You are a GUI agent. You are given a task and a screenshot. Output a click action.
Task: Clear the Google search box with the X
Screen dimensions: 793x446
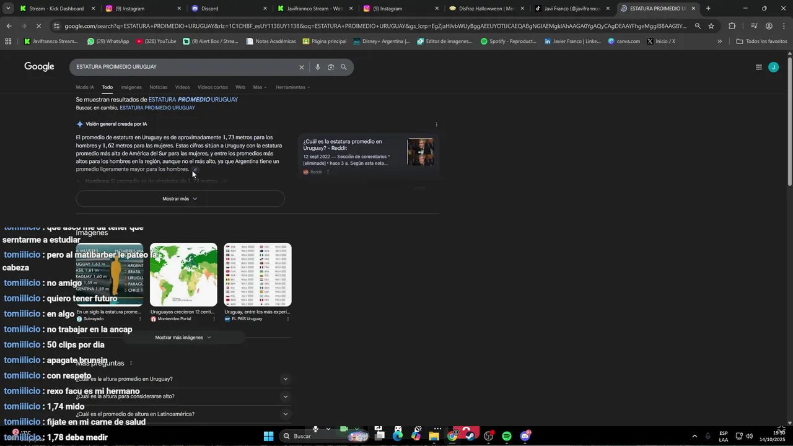(x=302, y=67)
